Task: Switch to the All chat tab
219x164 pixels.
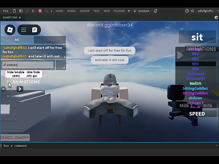Action: [x=17, y=40]
